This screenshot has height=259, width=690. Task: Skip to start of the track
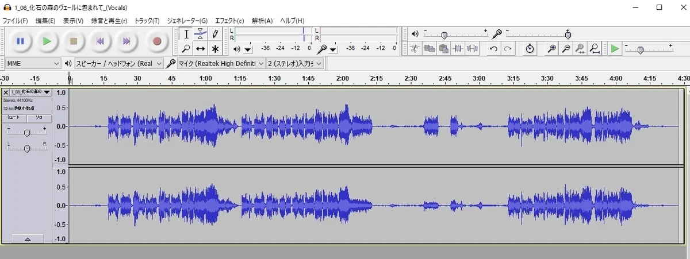[100, 41]
